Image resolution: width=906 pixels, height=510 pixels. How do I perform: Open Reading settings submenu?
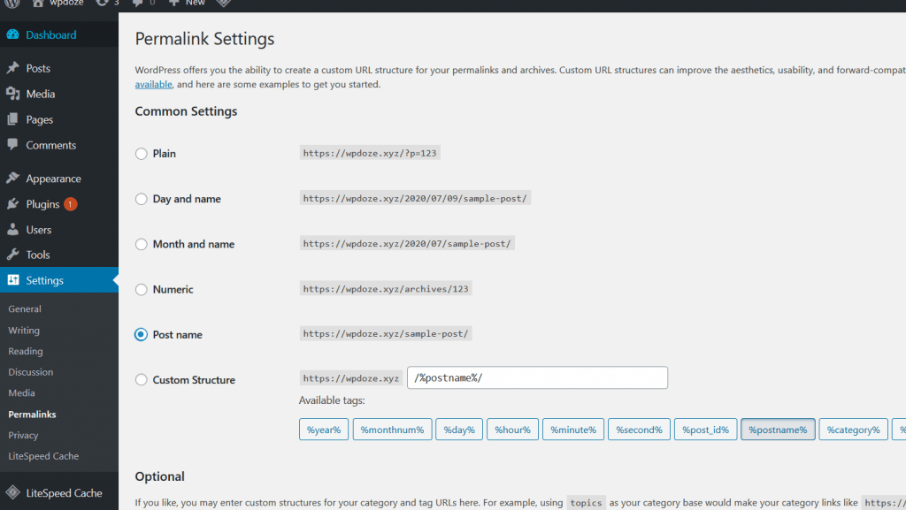click(x=26, y=351)
